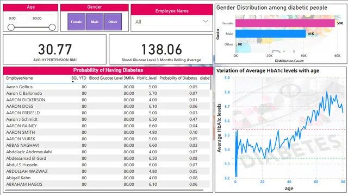Sort by Blood Glucose Level 3MRA column header
348x195 pixels.
pos(111,78)
